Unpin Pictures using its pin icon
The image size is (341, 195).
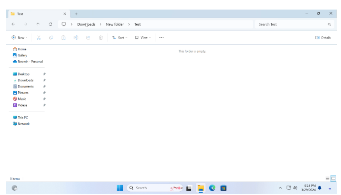pos(44,93)
